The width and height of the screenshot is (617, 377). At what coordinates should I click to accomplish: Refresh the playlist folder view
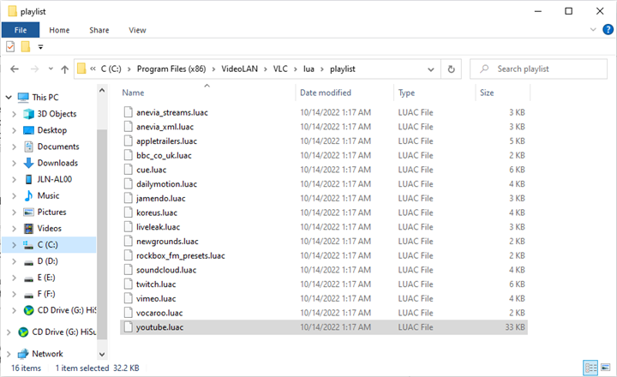point(452,69)
